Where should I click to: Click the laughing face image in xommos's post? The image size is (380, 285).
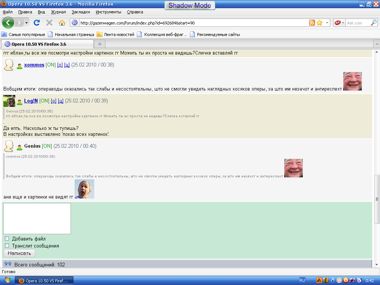coord(353,81)
